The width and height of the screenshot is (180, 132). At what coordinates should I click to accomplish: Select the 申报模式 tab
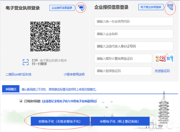coord(11,89)
